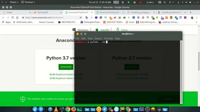This screenshot has height=112, width=200.
Task: Click the green download arrow extension icon
Action: (157, 17)
